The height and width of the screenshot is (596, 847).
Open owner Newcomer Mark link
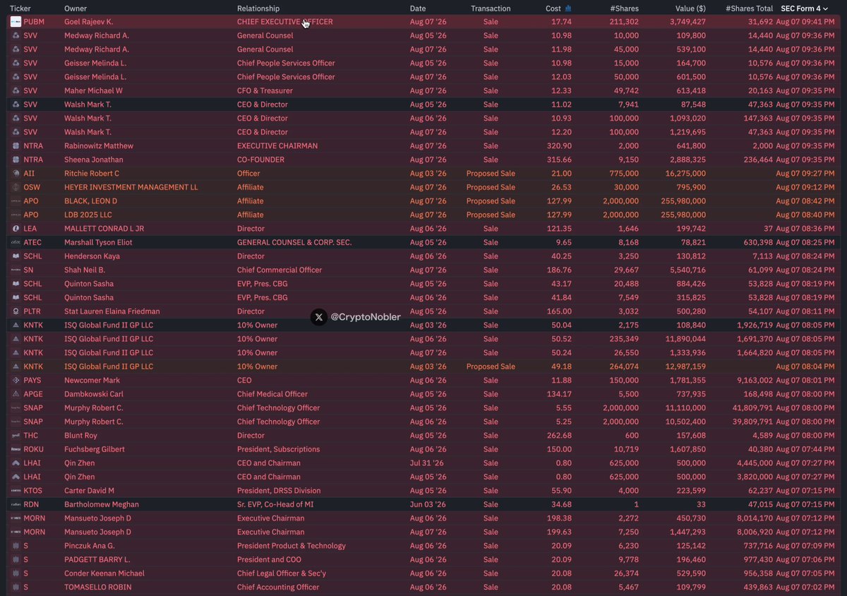point(92,381)
